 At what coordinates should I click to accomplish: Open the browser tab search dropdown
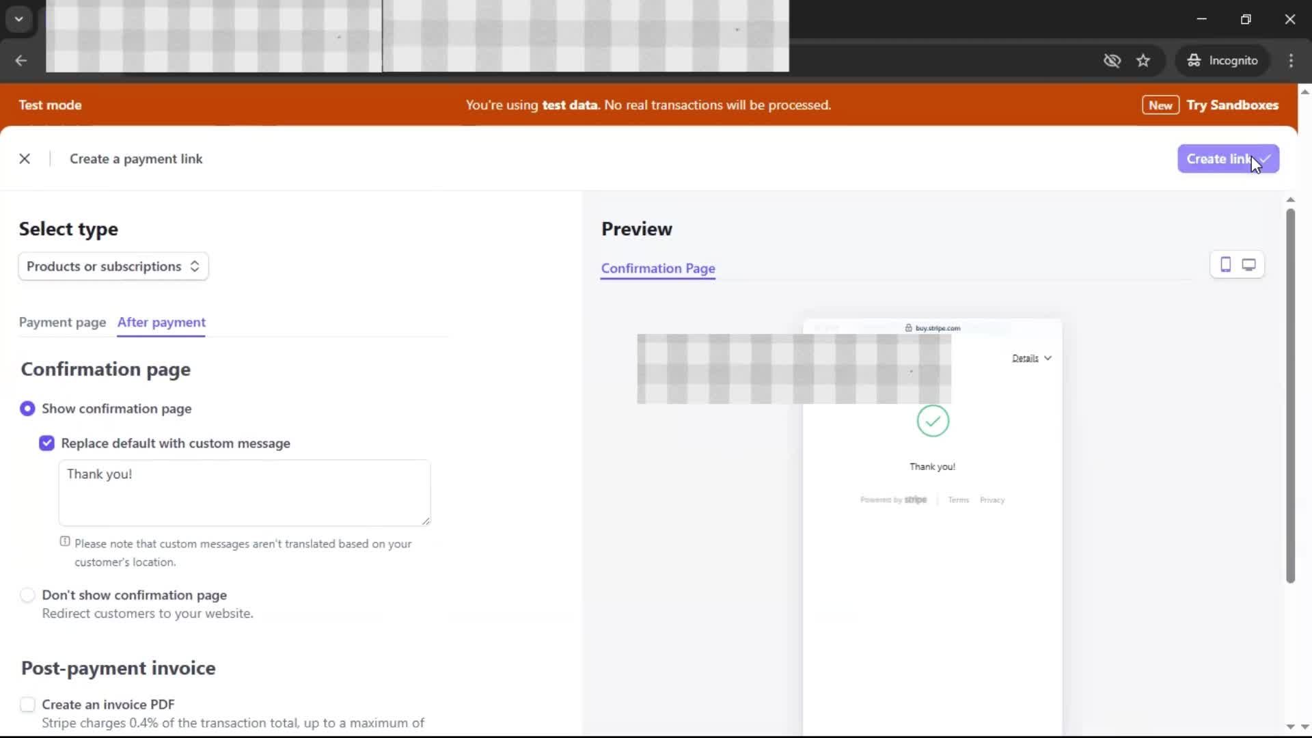19,19
